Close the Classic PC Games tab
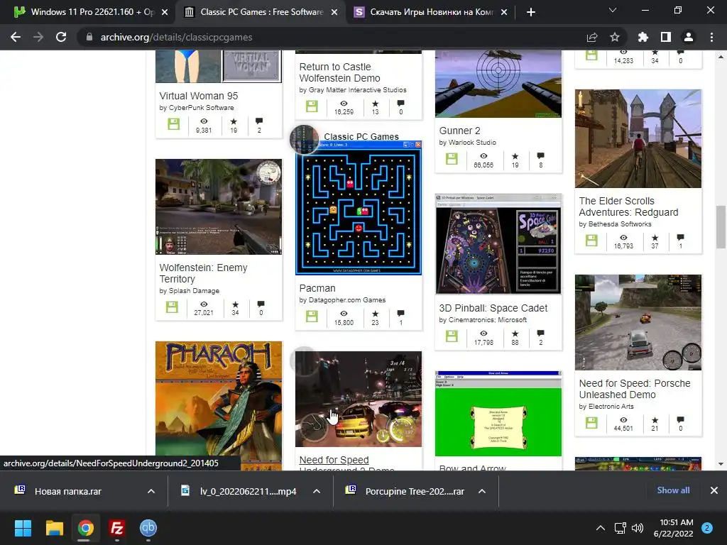 [334, 12]
